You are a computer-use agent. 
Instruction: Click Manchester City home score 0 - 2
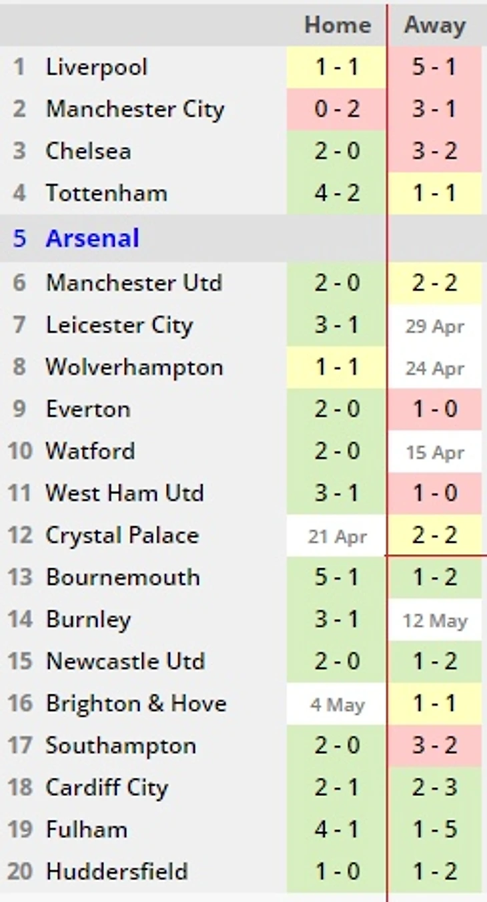[x=337, y=109]
